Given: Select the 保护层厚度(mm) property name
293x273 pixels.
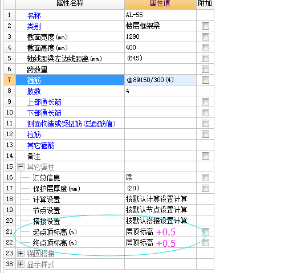Looking at the screenshot, I should coord(56,189).
